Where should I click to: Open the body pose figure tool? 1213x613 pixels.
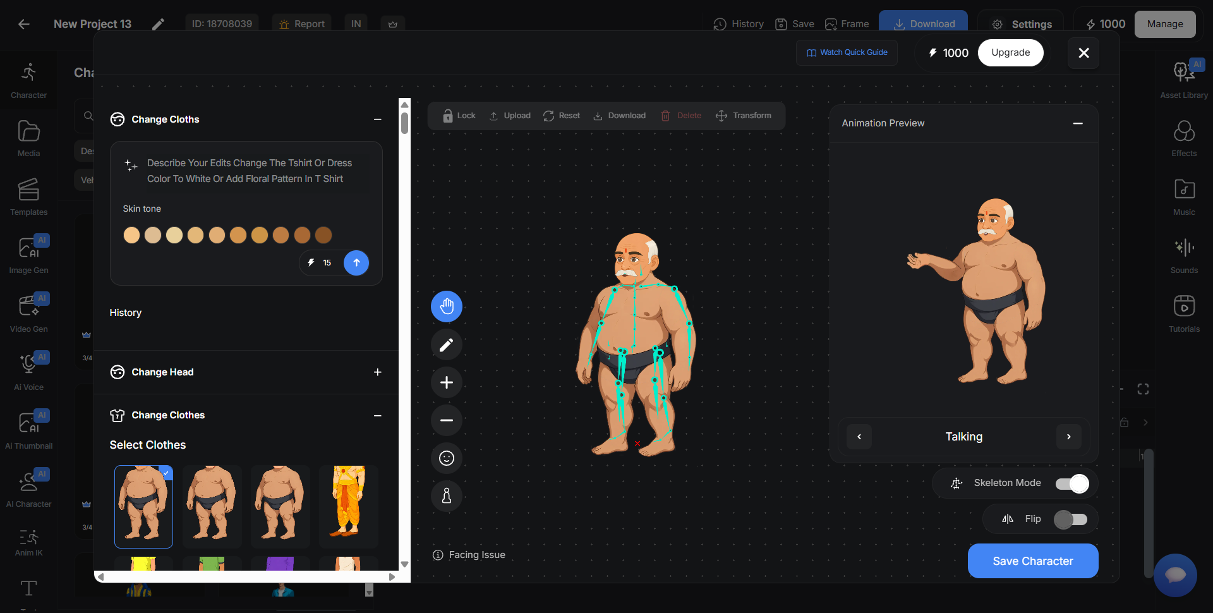[447, 496]
